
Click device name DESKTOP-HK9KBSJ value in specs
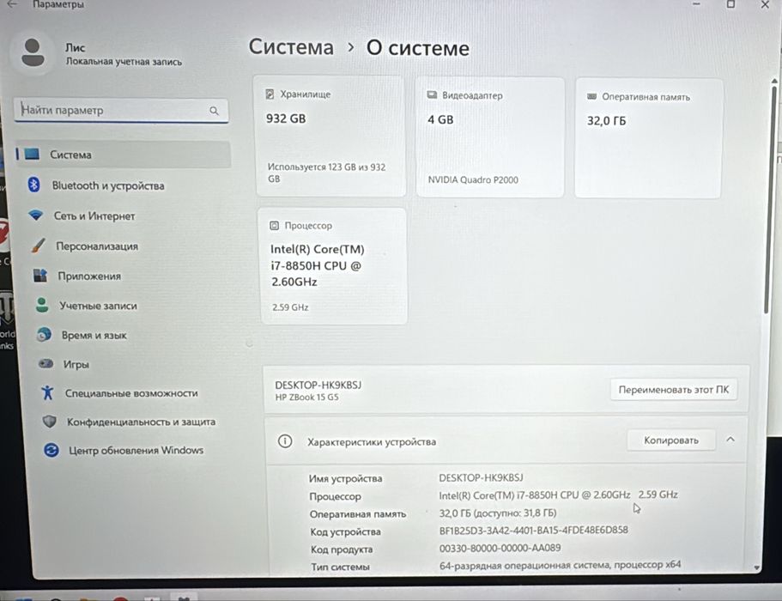click(481, 478)
